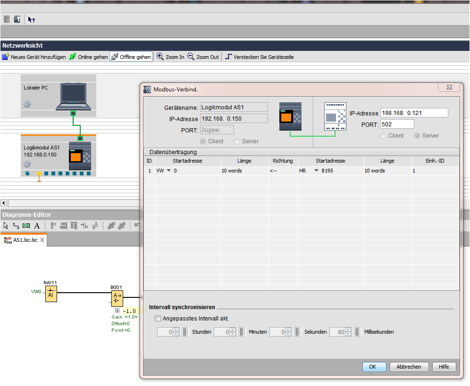Enable 'Angepasstes Intervall akt.' checkbox

(158, 319)
